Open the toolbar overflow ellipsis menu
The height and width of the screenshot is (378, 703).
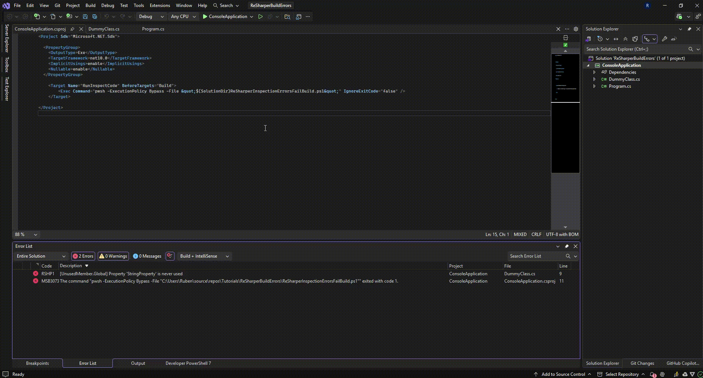308,17
